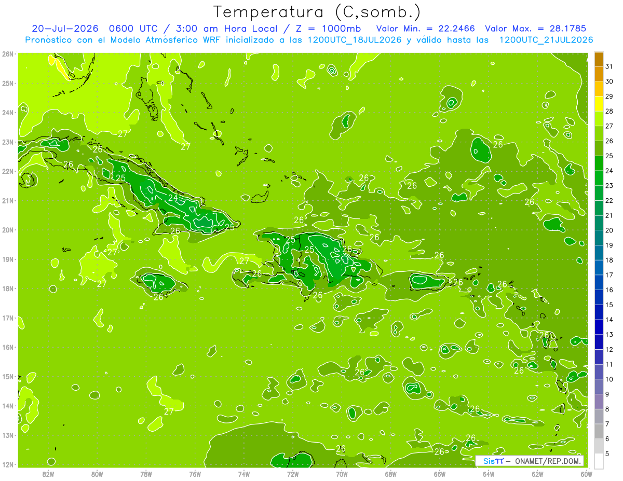Click the 24N latitude axis label
Viewport: 623px width, 481px height.
[7, 113]
